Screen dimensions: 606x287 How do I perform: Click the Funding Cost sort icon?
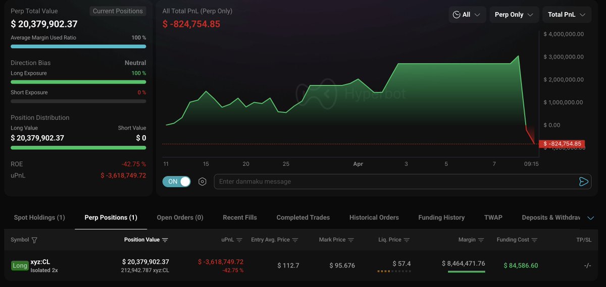coord(534,240)
